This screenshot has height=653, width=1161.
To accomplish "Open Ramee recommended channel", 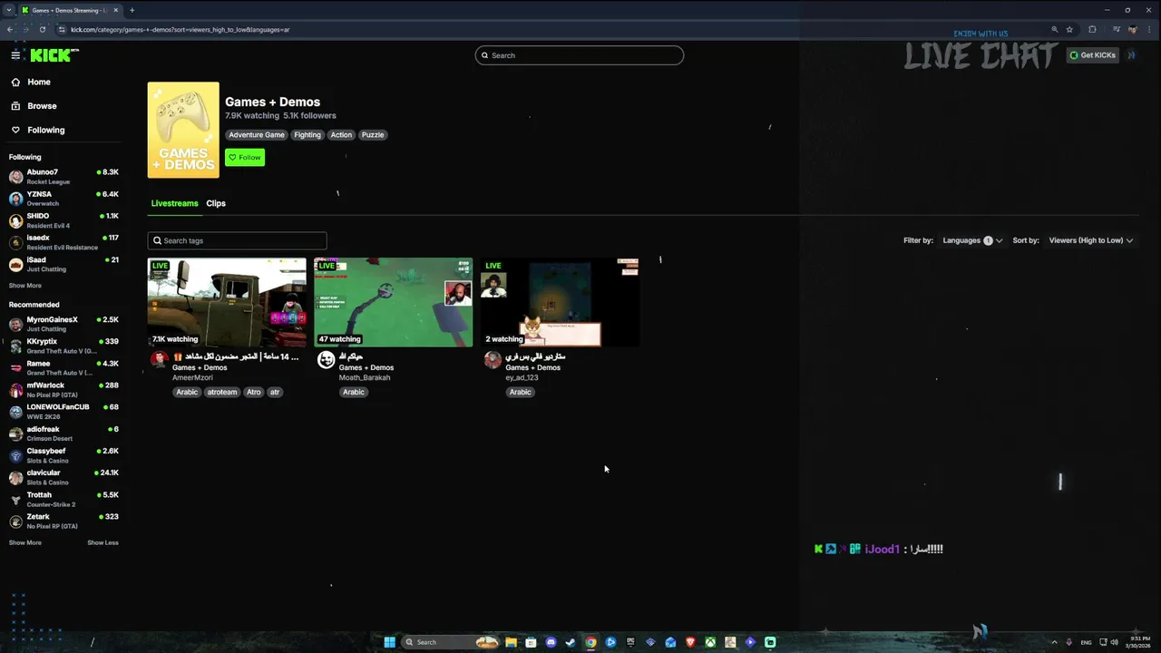I will point(63,367).
